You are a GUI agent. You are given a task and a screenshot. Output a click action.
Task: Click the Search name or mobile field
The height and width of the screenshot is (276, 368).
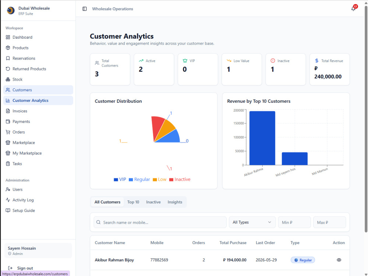pyautogui.click(x=160, y=222)
